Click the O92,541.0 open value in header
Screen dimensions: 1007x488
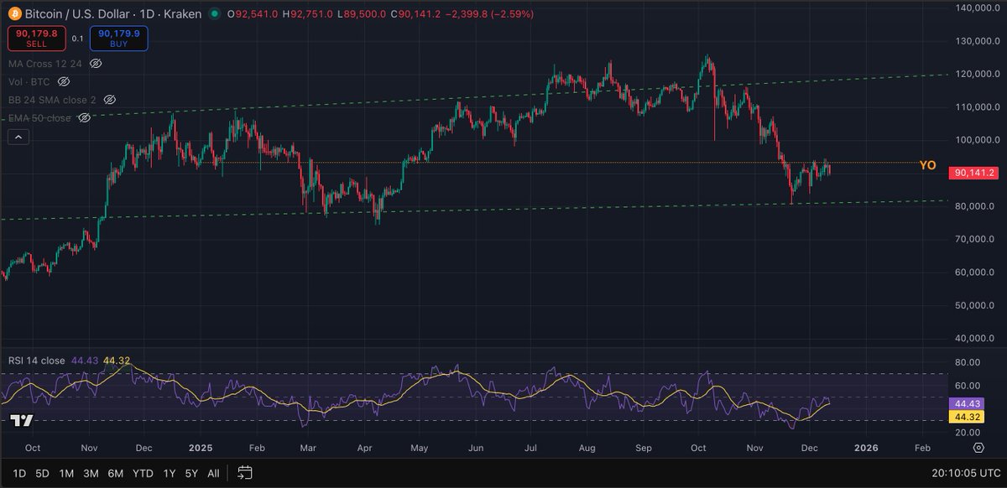(x=252, y=13)
